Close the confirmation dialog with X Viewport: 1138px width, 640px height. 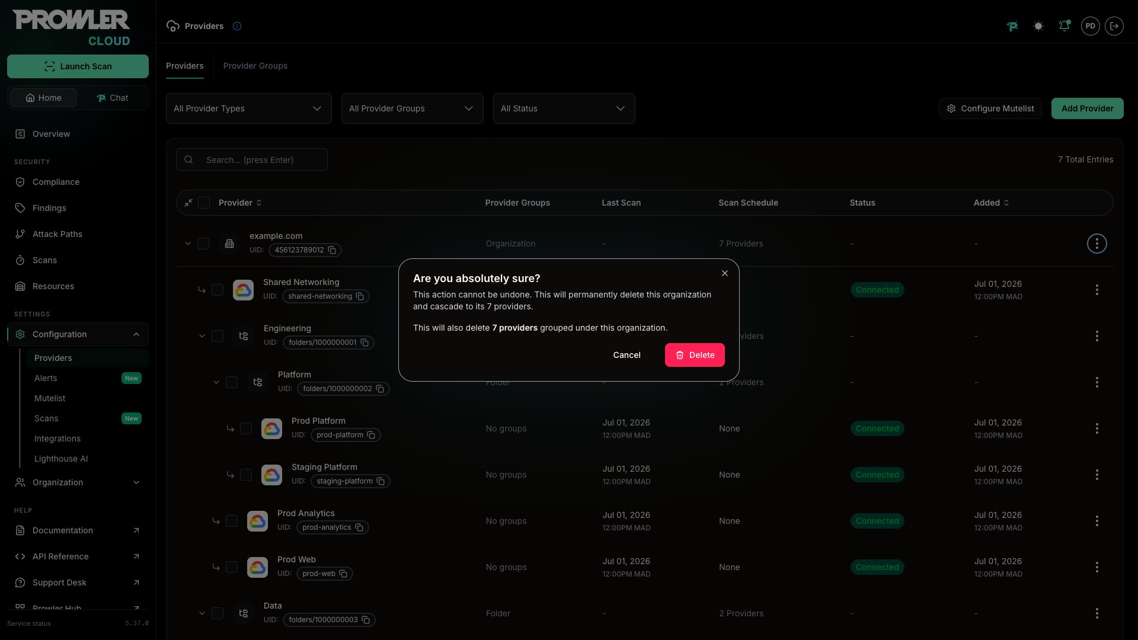(725, 273)
